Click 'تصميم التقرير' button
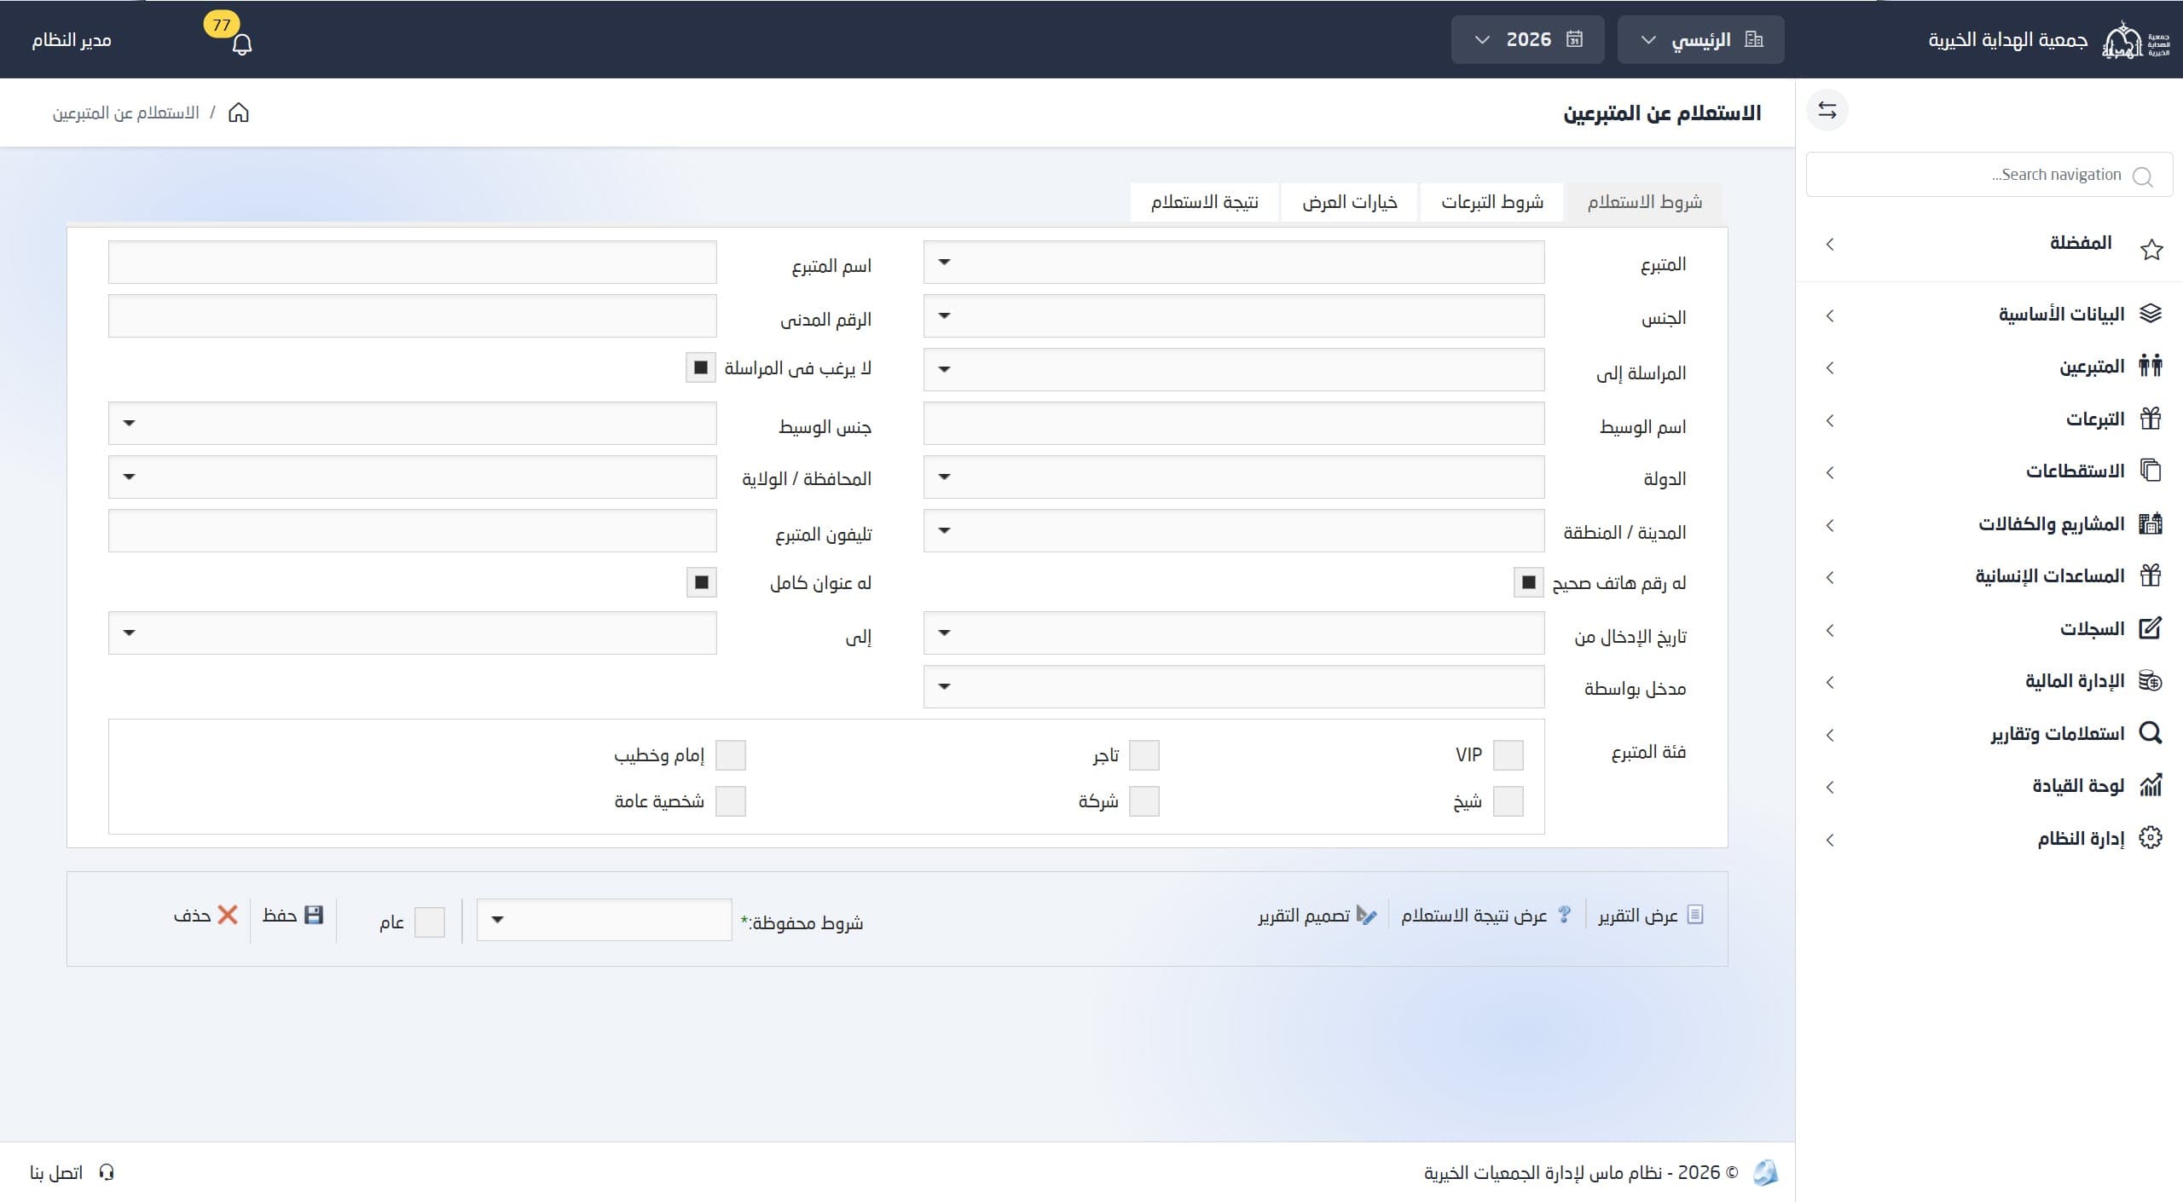Image resolution: width=2183 pixels, height=1202 pixels. click(1317, 916)
